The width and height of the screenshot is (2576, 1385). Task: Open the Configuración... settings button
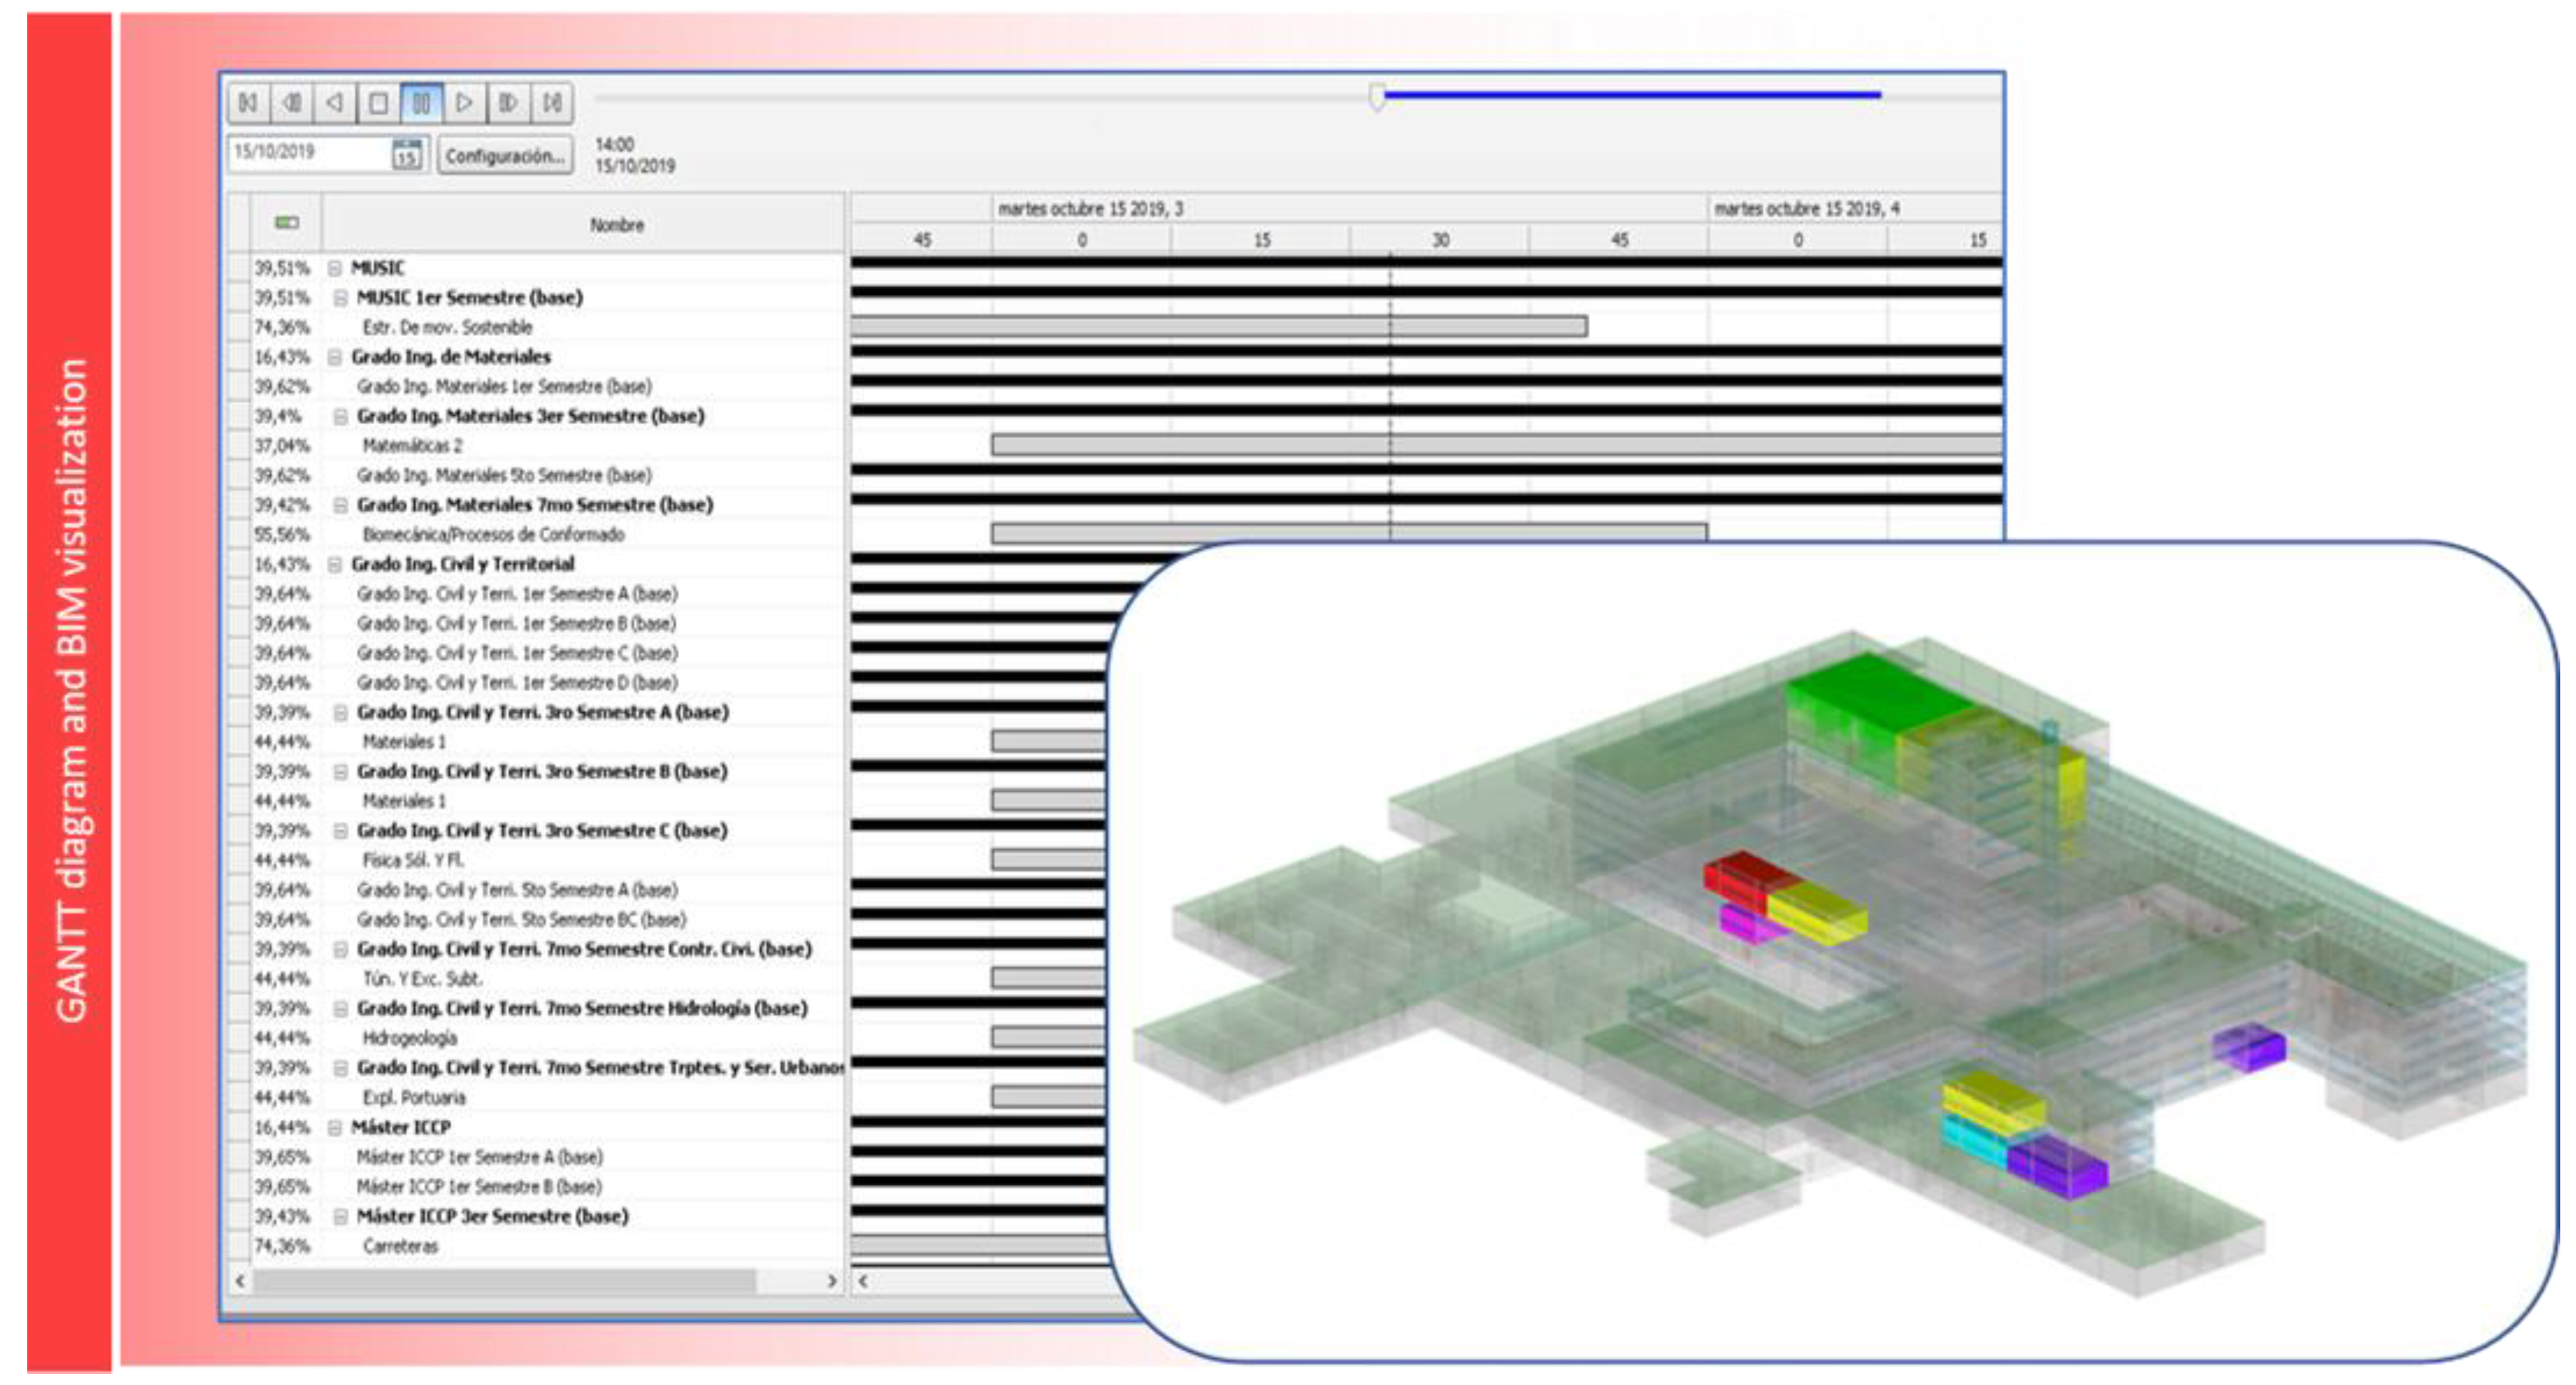pos(505,156)
